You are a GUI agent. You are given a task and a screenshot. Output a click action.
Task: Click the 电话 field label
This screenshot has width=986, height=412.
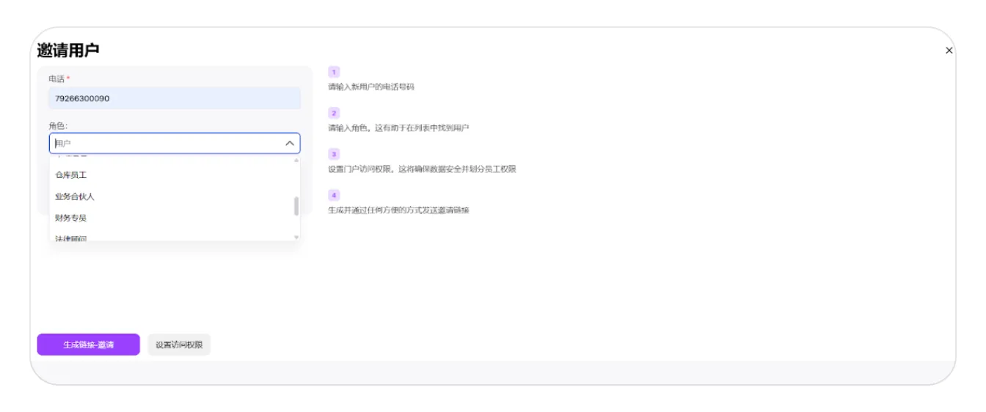tap(57, 79)
